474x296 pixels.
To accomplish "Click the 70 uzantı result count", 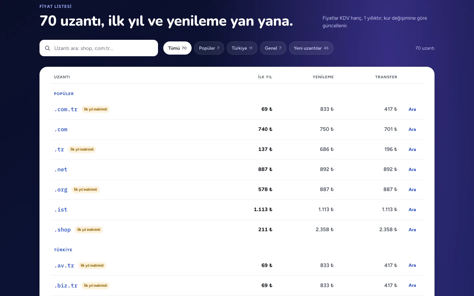I will pyautogui.click(x=425, y=48).
